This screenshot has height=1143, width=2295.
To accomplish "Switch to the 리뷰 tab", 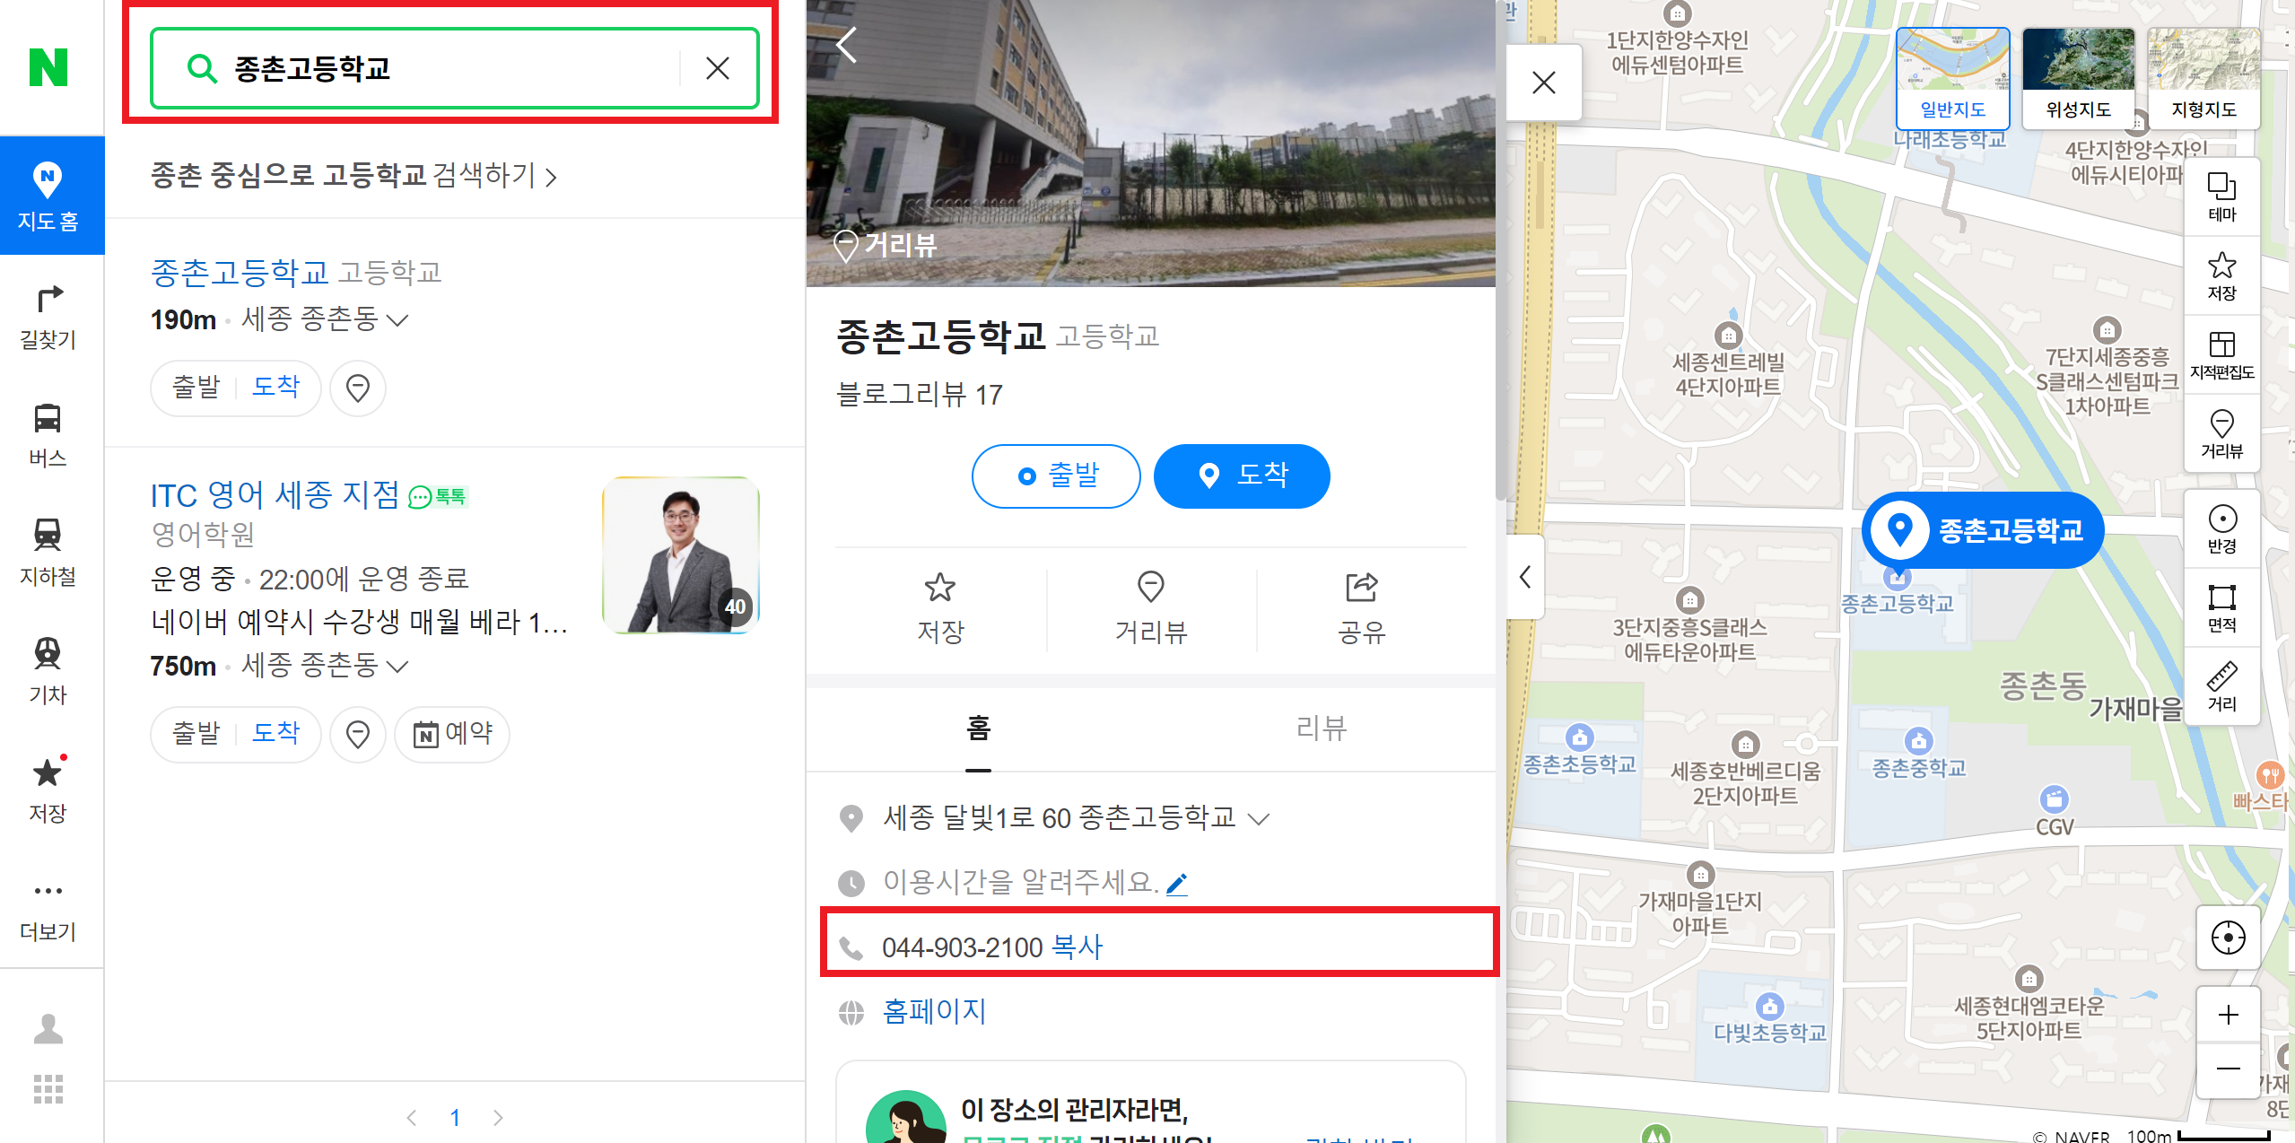I will pyautogui.click(x=1321, y=728).
